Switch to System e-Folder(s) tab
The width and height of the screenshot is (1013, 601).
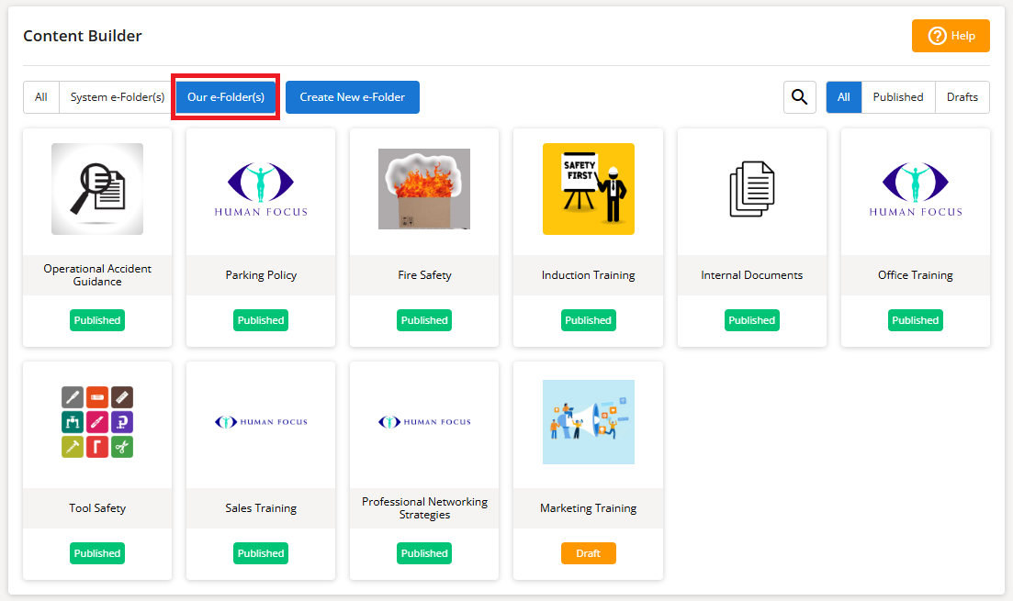(x=118, y=97)
